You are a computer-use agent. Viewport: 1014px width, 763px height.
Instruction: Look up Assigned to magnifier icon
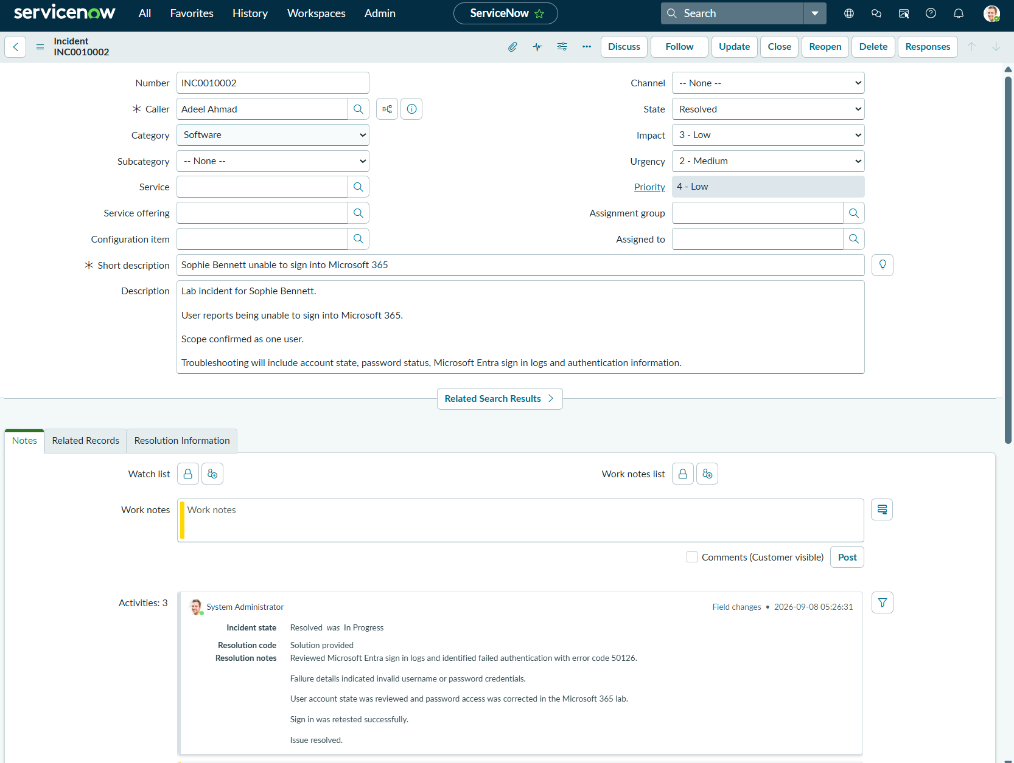tap(854, 239)
